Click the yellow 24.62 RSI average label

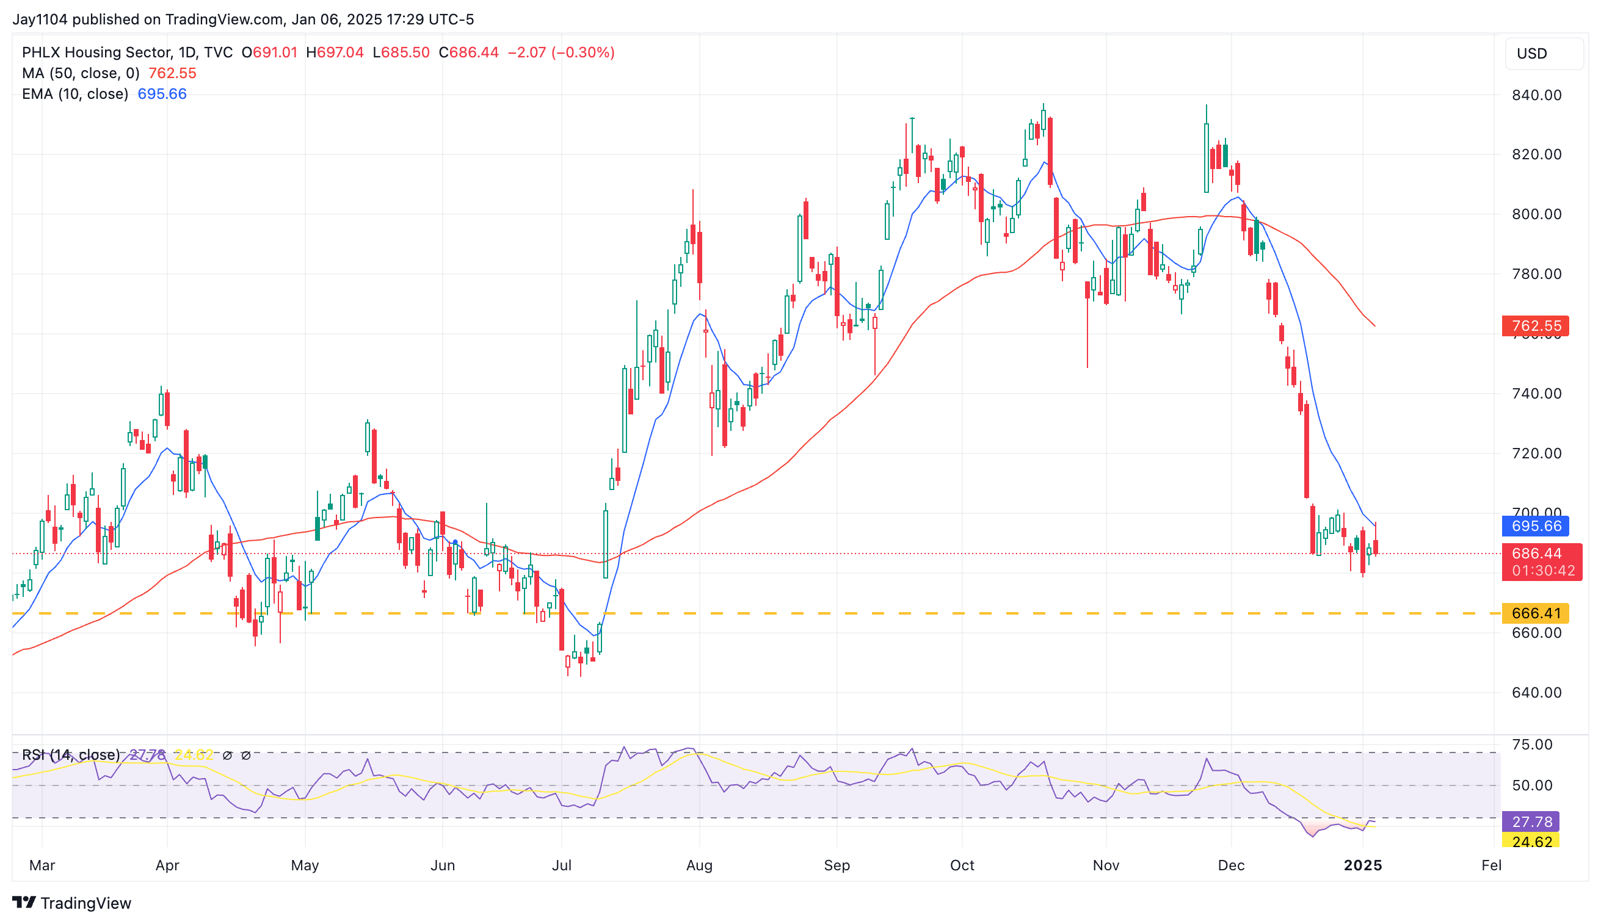point(1530,841)
